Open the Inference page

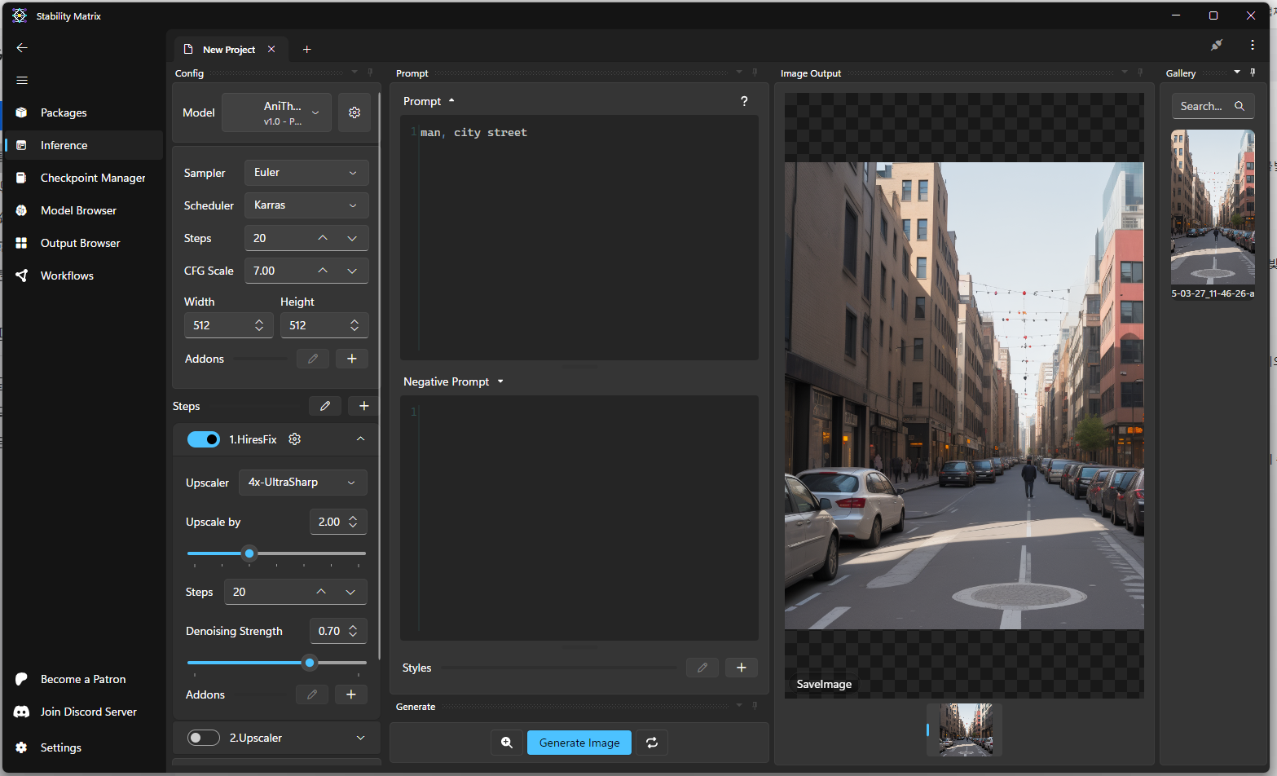click(83, 145)
